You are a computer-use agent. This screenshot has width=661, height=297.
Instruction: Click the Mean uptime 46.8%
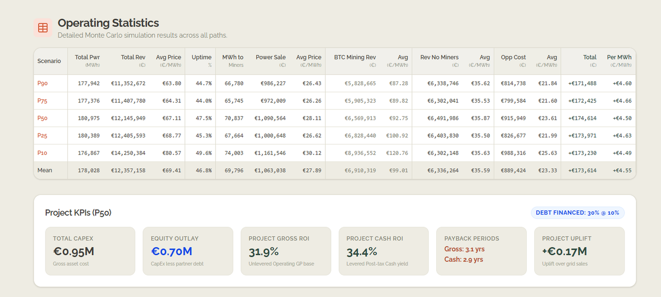(204, 170)
